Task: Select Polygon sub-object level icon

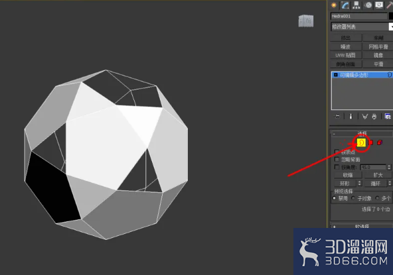Action: 370,142
